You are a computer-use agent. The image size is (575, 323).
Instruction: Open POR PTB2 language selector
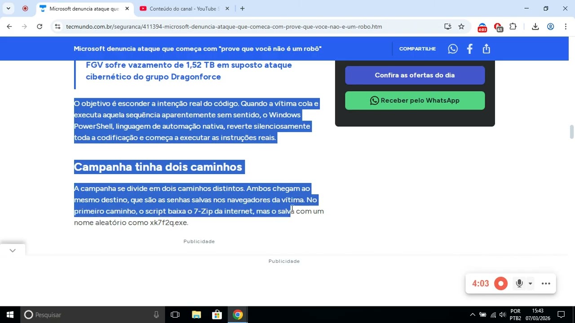coord(515,314)
